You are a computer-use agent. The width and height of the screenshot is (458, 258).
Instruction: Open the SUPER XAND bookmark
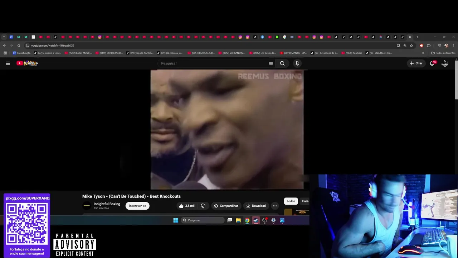(x=109, y=53)
